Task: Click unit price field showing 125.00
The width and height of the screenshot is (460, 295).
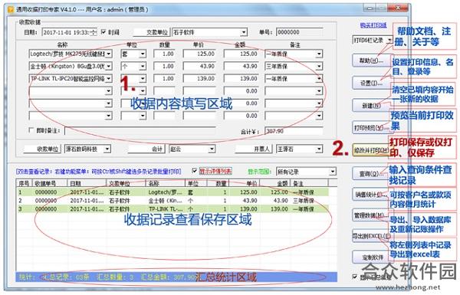Action: [x=199, y=54]
